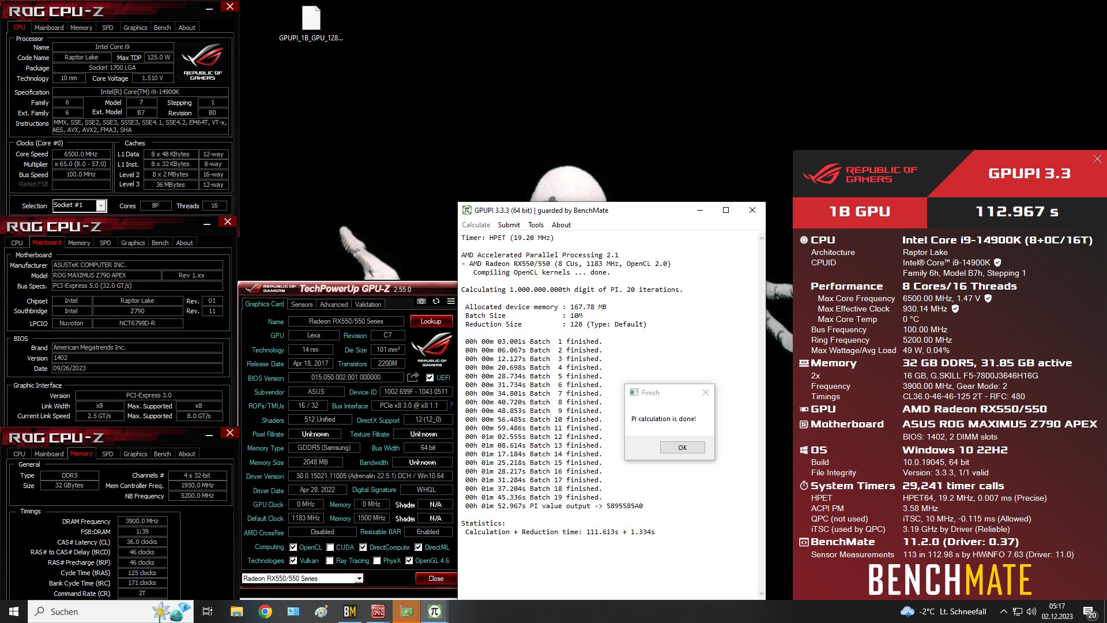Switch to Advanced tab in GPU-Z
The width and height of the screenshot is (1107, 623).
tap(334, 305)
